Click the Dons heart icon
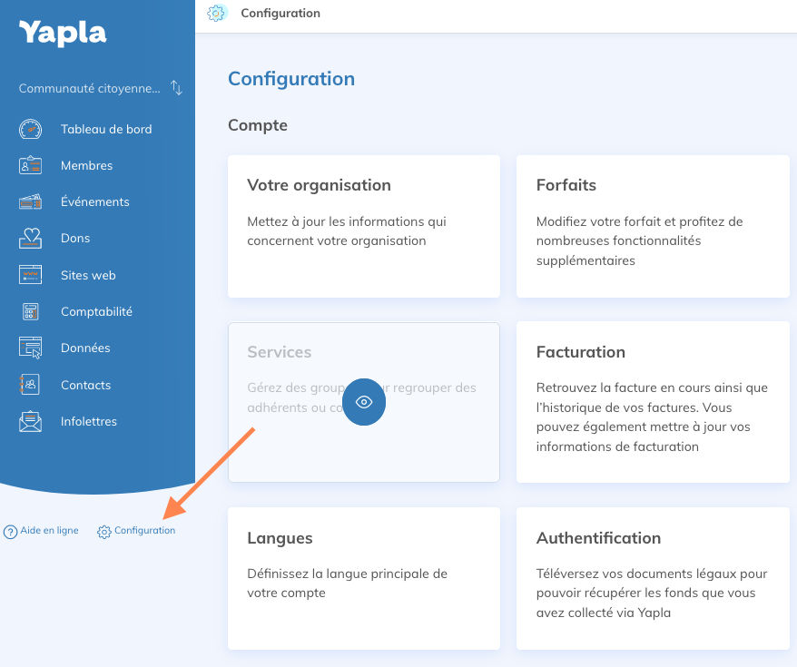 (x=30, y=238)
